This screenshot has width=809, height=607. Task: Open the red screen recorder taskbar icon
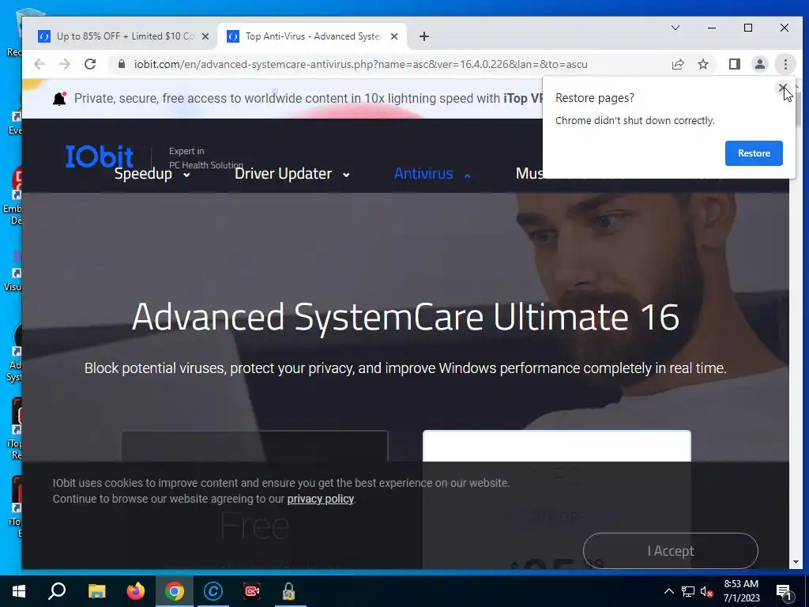pos(252,591)
